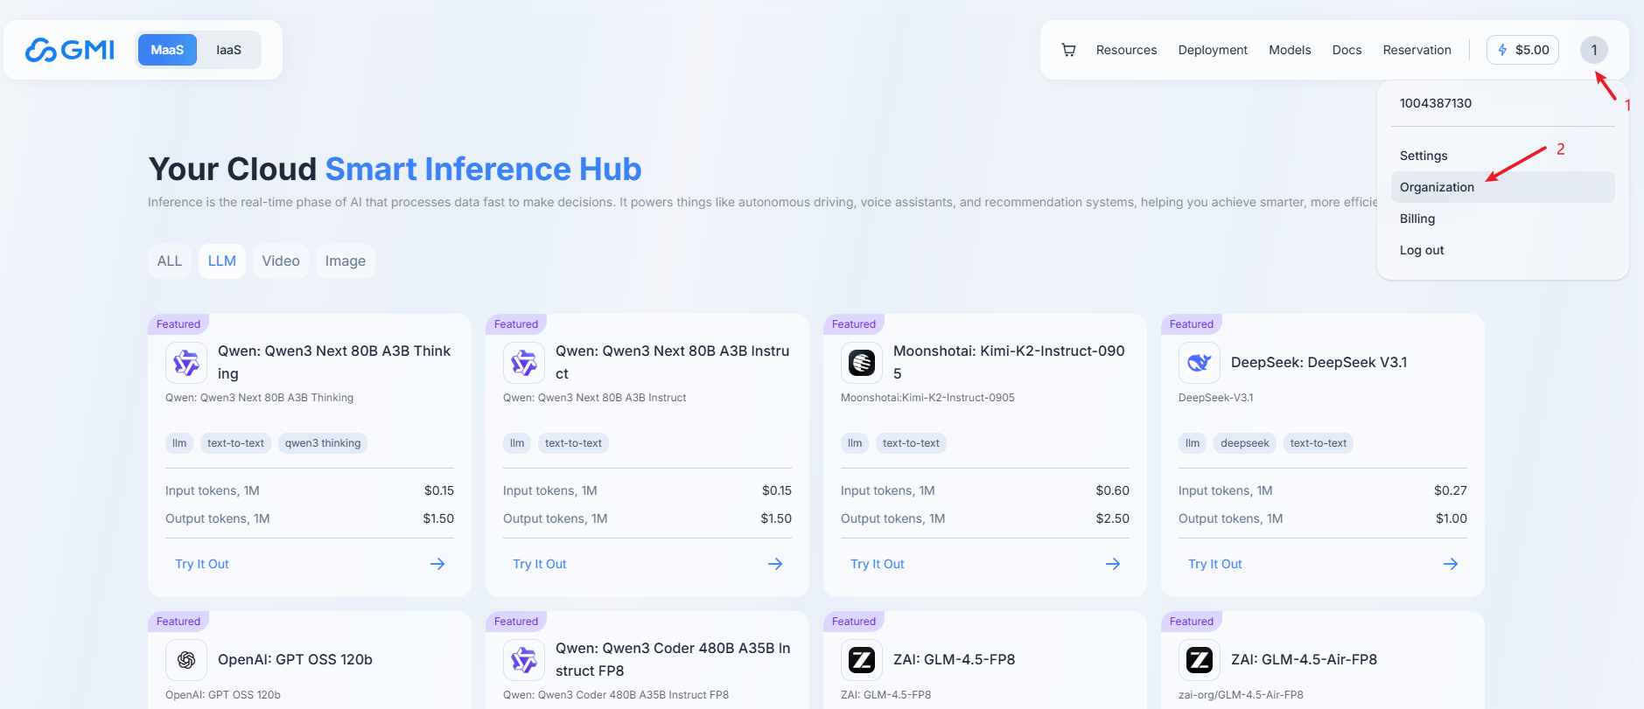The image size is (1644, 709).
Task: Open the Docs navigation link
Action: [x=1347, y=50]
